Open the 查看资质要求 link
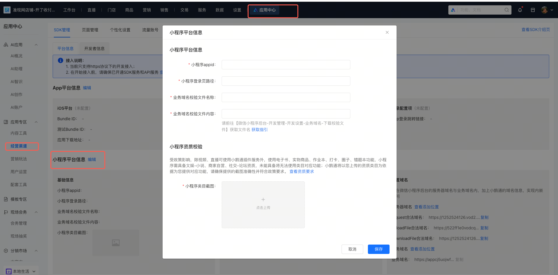This screenshot has height=275, width=558. tap(302, 171)
